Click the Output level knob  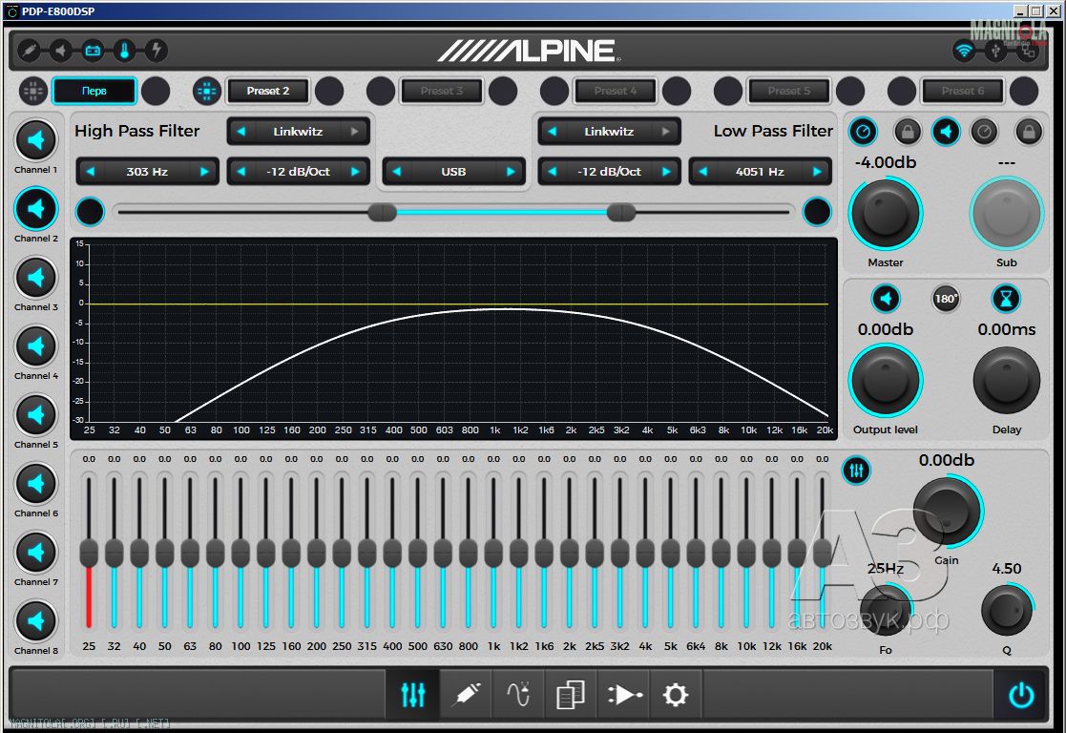point(886,381)
